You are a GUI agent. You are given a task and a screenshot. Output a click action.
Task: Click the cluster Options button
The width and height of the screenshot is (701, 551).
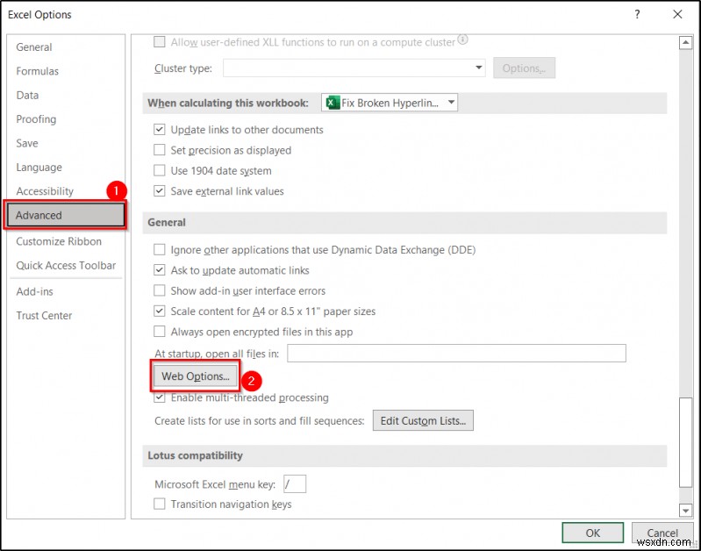524,68
